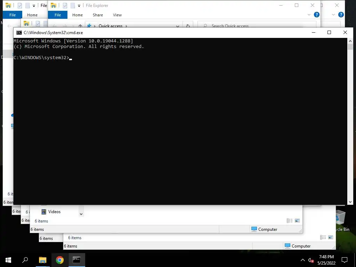Open Home tab next to Share tab
Screen dimensions: 356x267
pos(78,15)
